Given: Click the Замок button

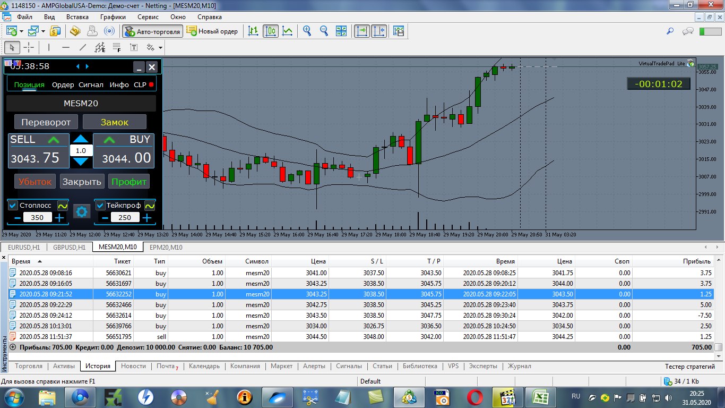Looking at the screenshot, I should (x=115, y=122).
